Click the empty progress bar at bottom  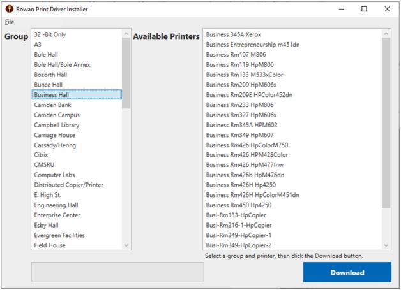(117, 272)
